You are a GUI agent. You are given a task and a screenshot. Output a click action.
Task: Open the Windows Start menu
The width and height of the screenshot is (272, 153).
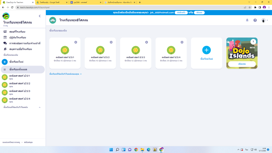(111, 150)
